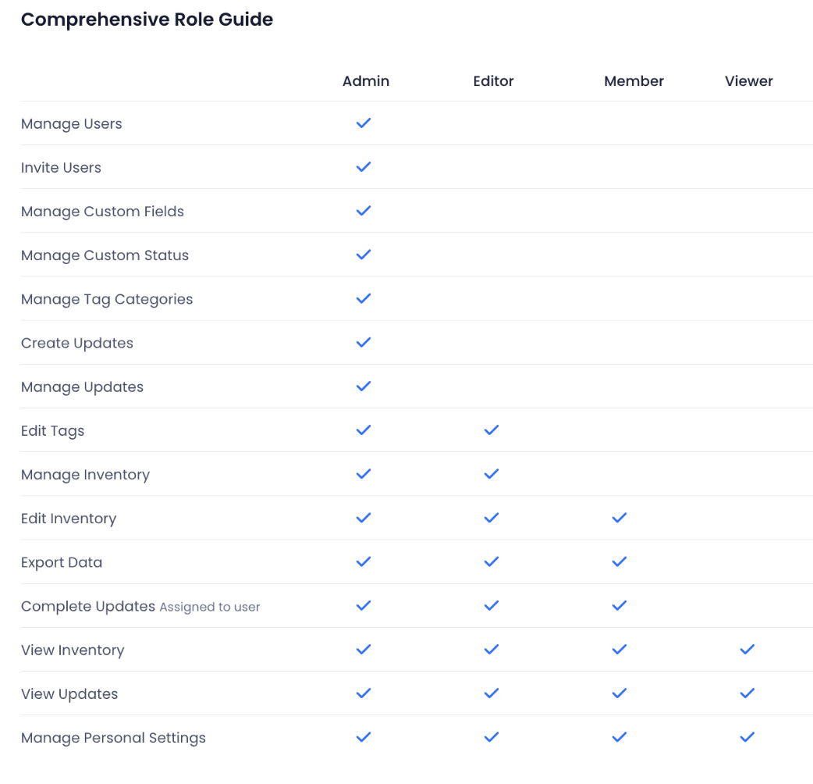Click the 'Assigned to user' note text
Viewport: 813px width, 784px height.
(x=209, y=607)
